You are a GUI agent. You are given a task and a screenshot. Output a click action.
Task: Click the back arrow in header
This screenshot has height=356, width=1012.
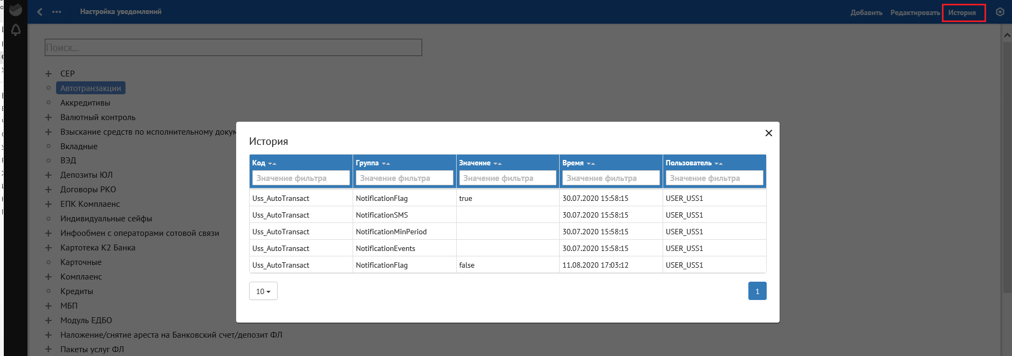point(40,12)
